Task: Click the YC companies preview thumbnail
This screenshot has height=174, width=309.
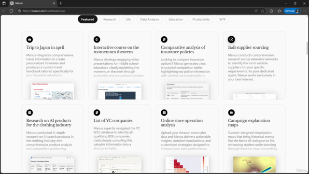Action: point(120,164)
